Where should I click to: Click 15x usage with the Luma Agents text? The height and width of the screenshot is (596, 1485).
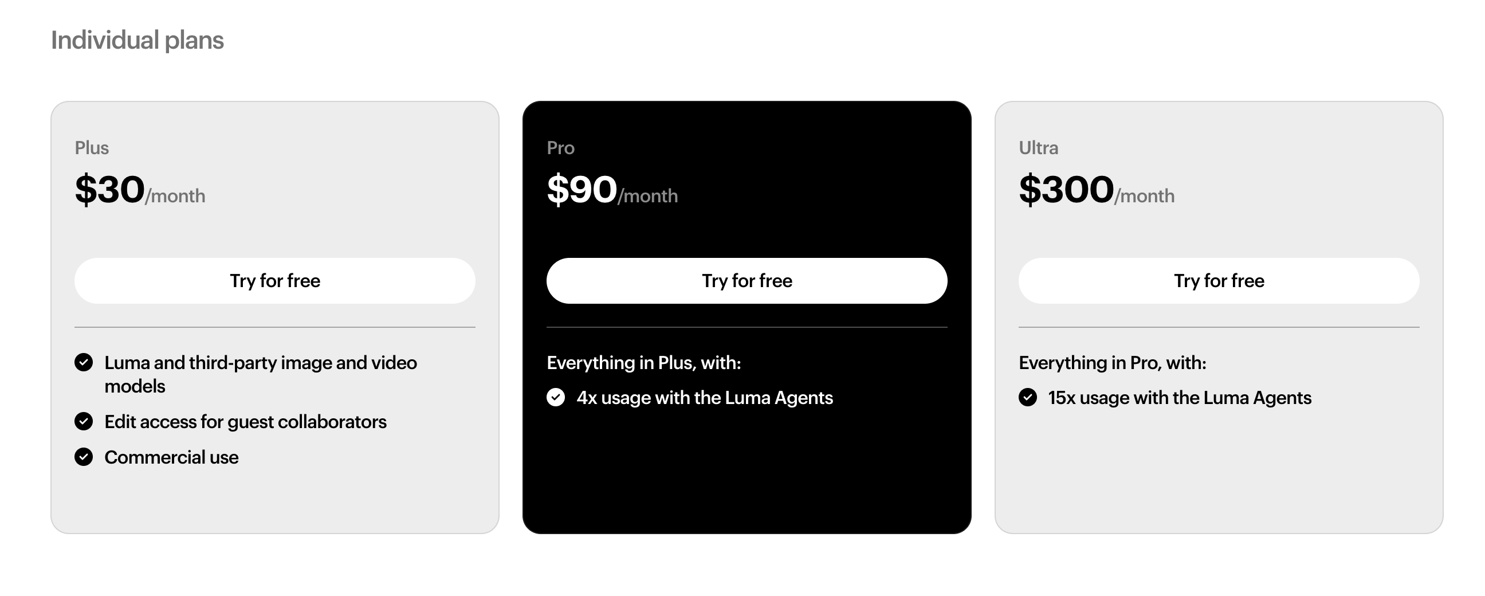1180,398
